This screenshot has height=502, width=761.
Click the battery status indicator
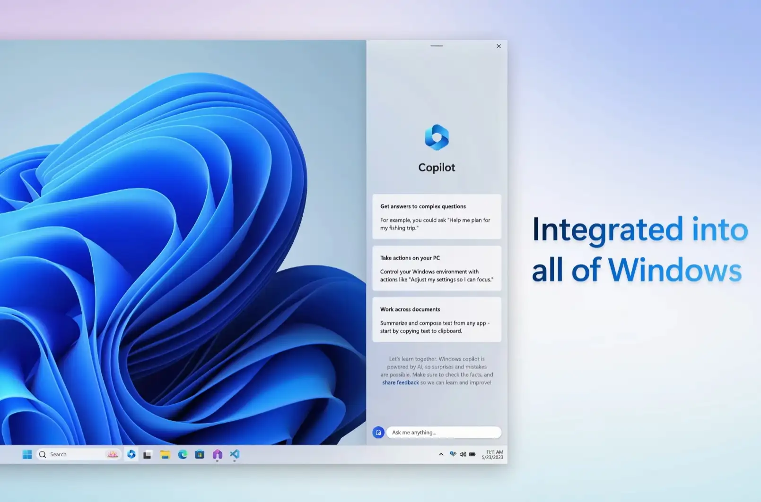(472, 454)
